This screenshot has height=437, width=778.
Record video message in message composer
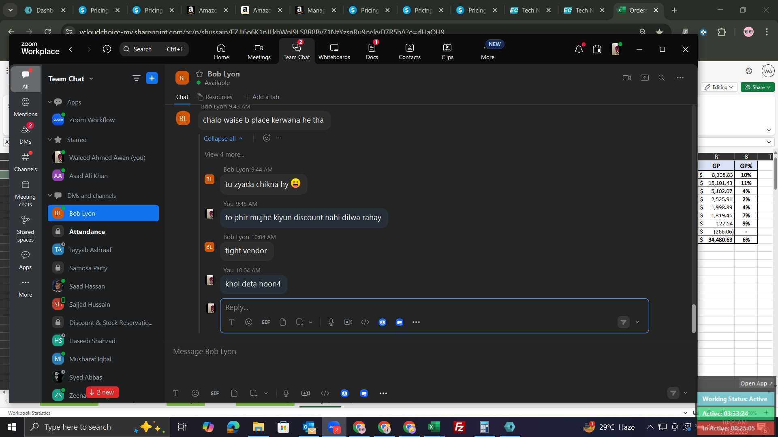(306, 393)
